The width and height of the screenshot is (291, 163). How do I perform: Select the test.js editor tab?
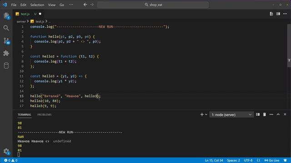[x=25, y=14]
